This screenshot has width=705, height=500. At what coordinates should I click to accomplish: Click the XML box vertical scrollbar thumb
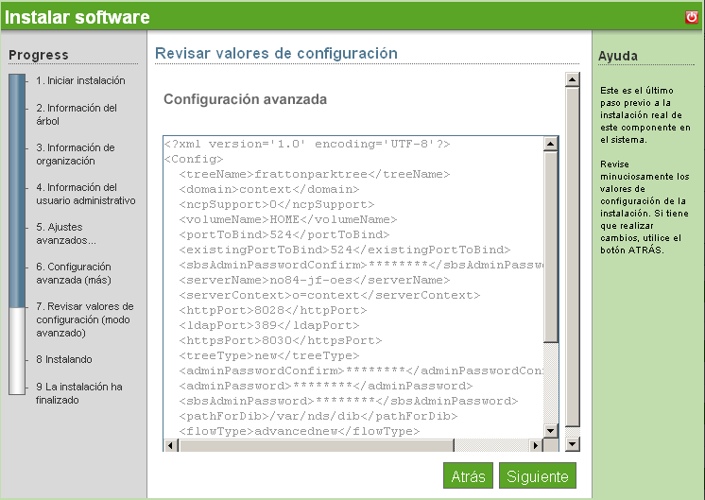551,247
